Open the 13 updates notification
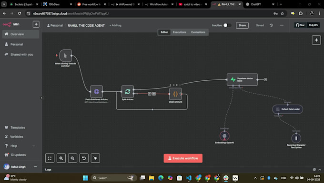 20,155
